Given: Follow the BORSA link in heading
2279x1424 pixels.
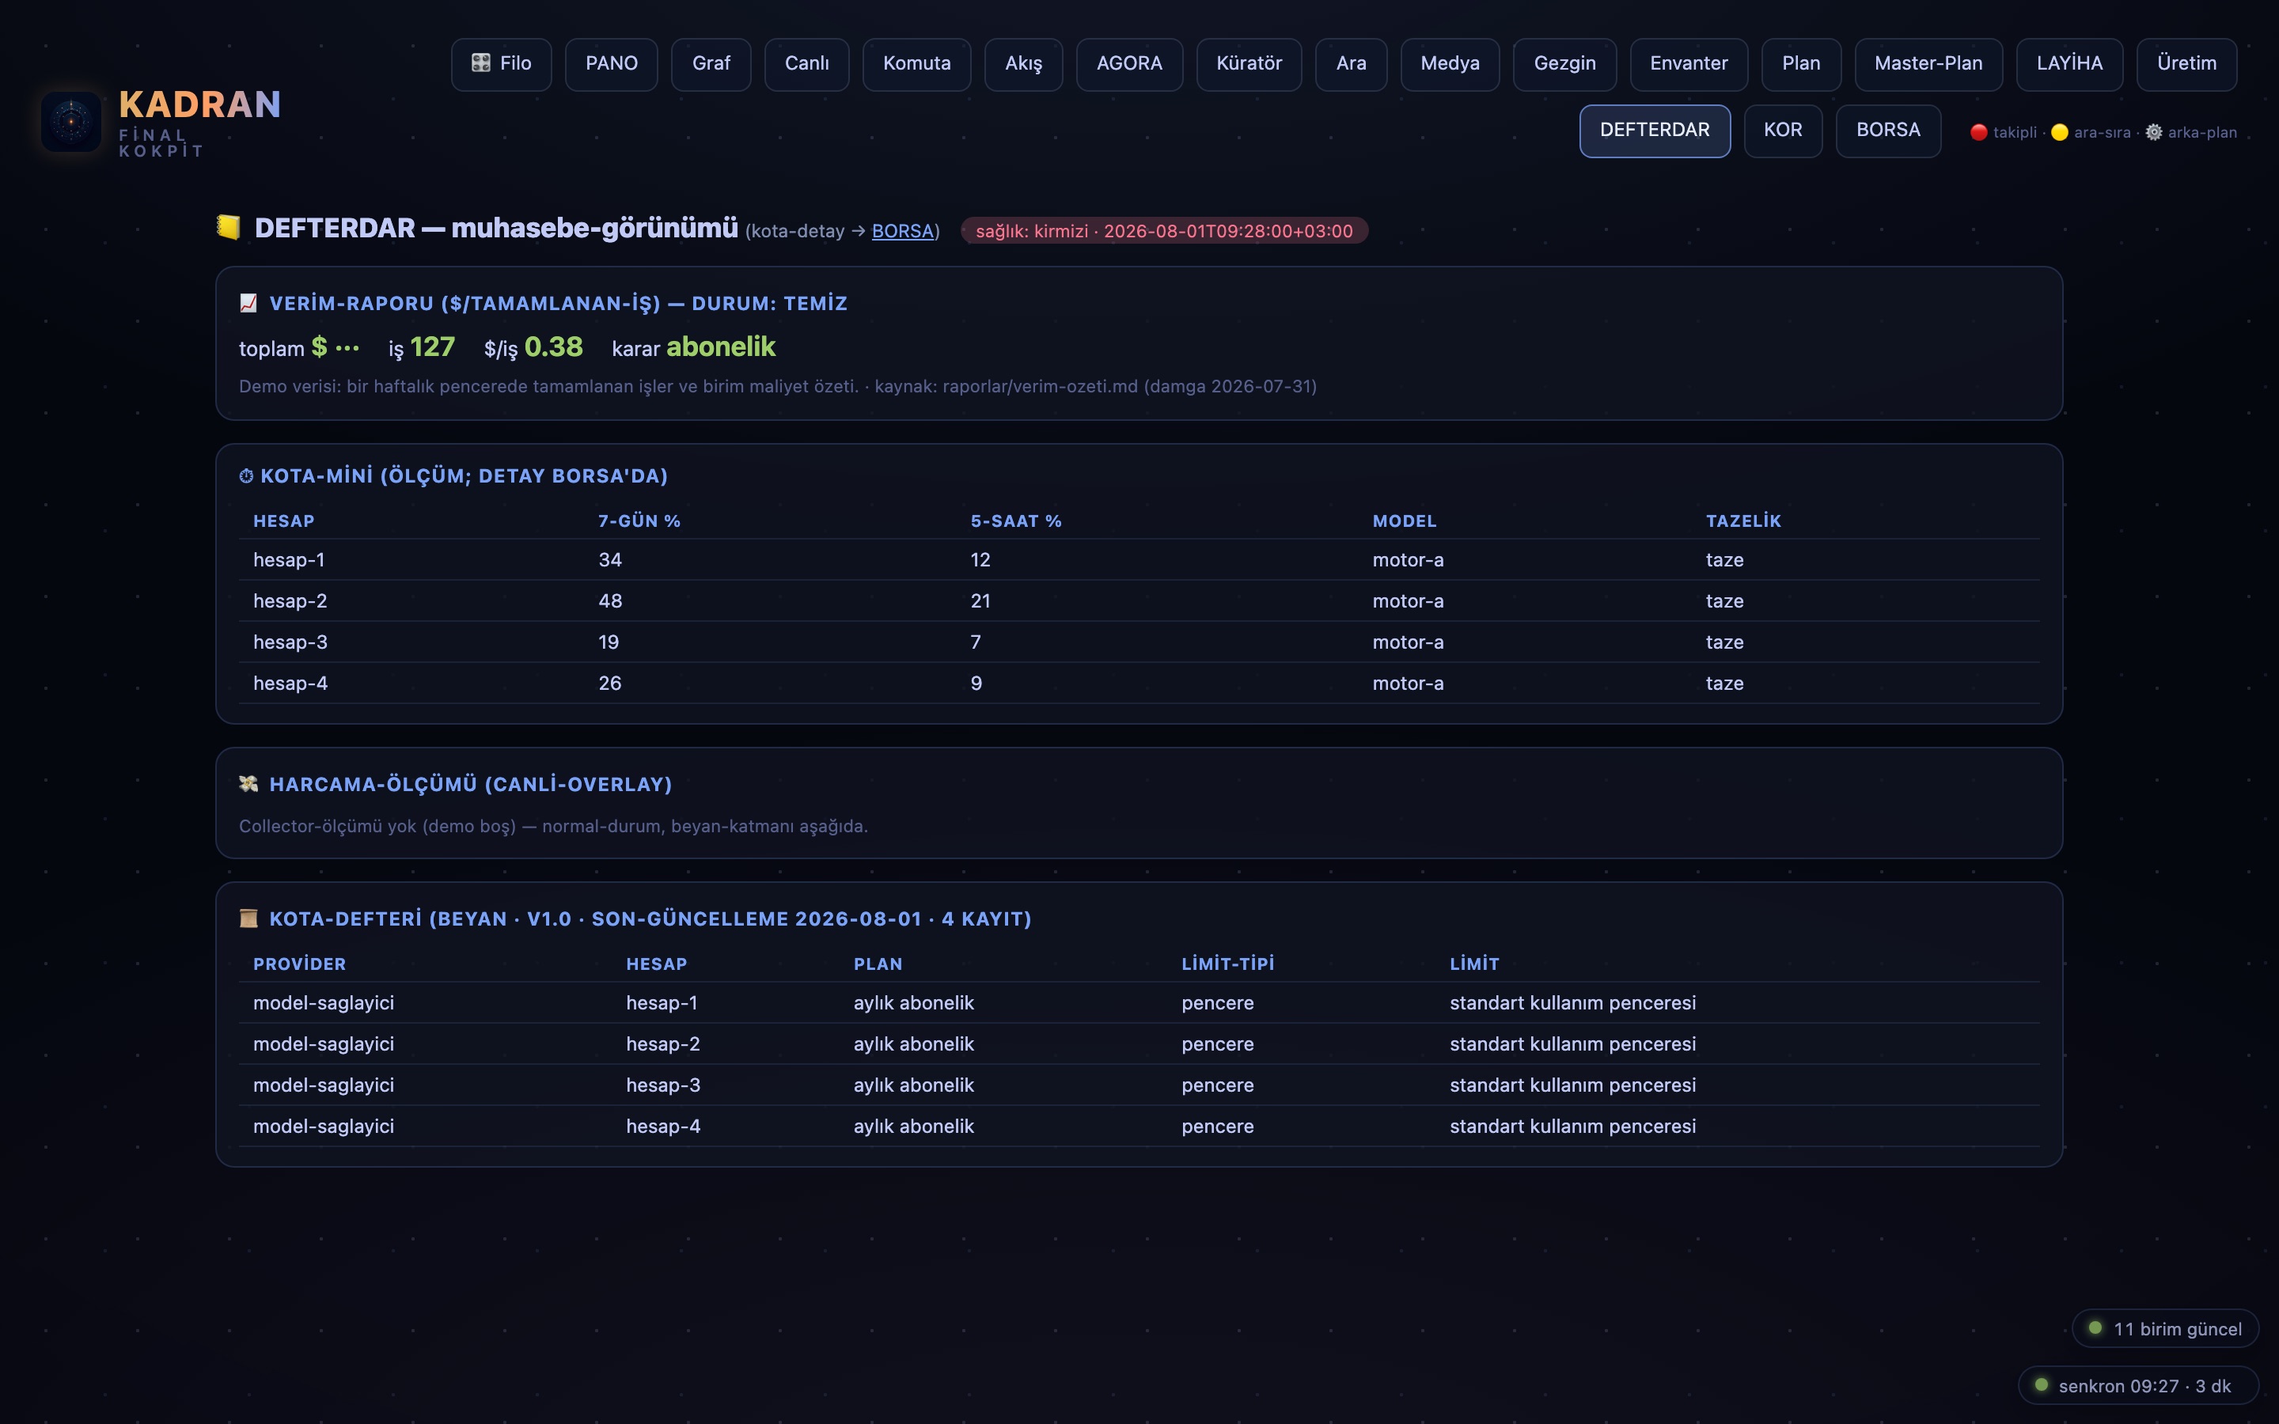Looking at the screenshot, I should (x=902, y=231).
